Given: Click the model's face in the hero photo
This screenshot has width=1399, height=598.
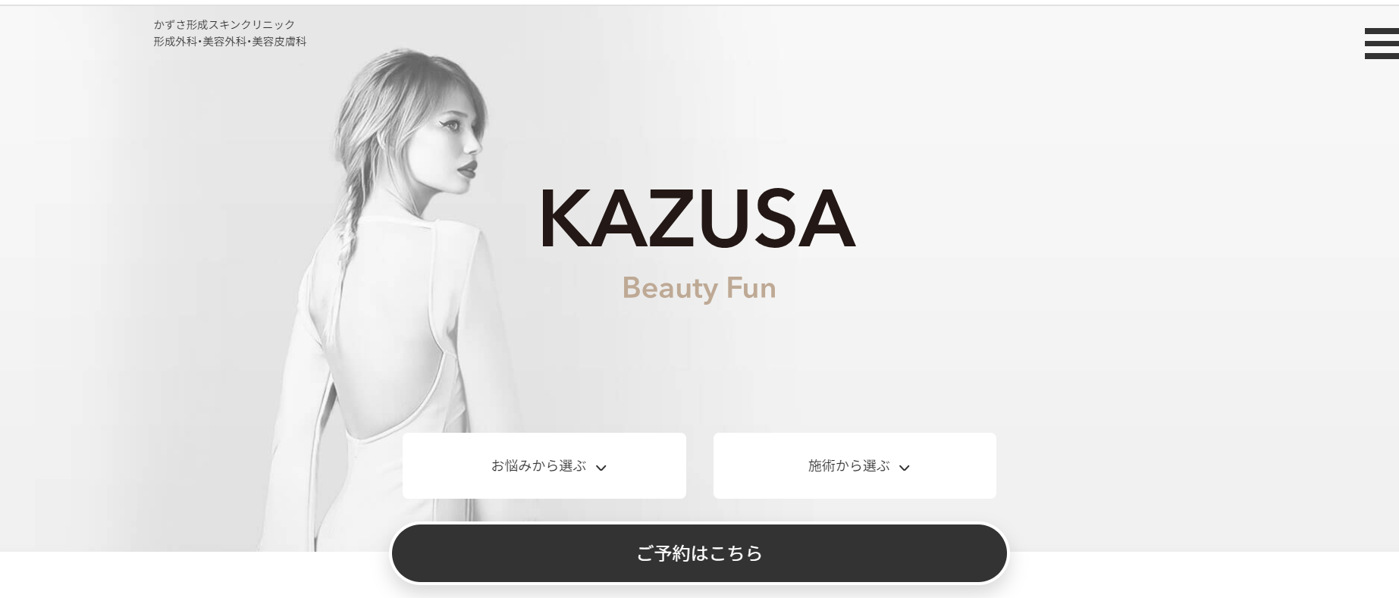Looking at the screenshot, I should click(x=460, y=150).
